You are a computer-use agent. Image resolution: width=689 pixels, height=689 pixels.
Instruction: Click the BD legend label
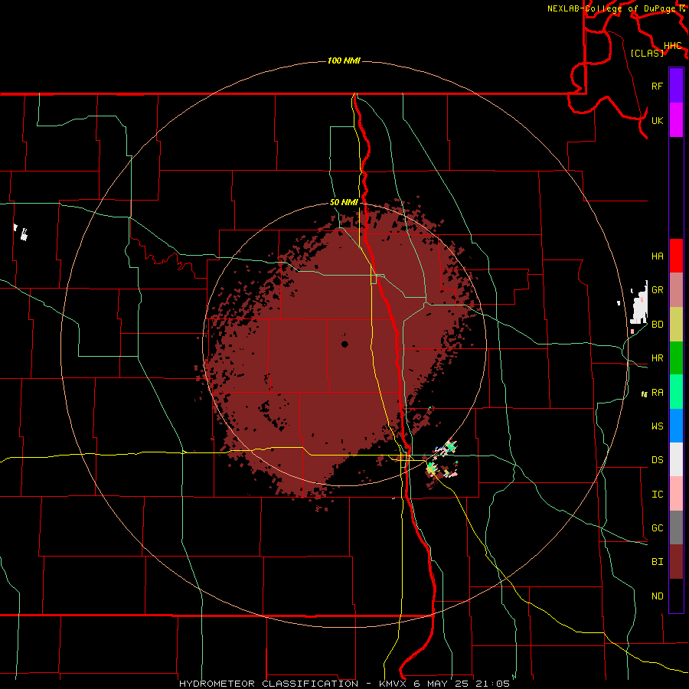click(x=657, y=325)
